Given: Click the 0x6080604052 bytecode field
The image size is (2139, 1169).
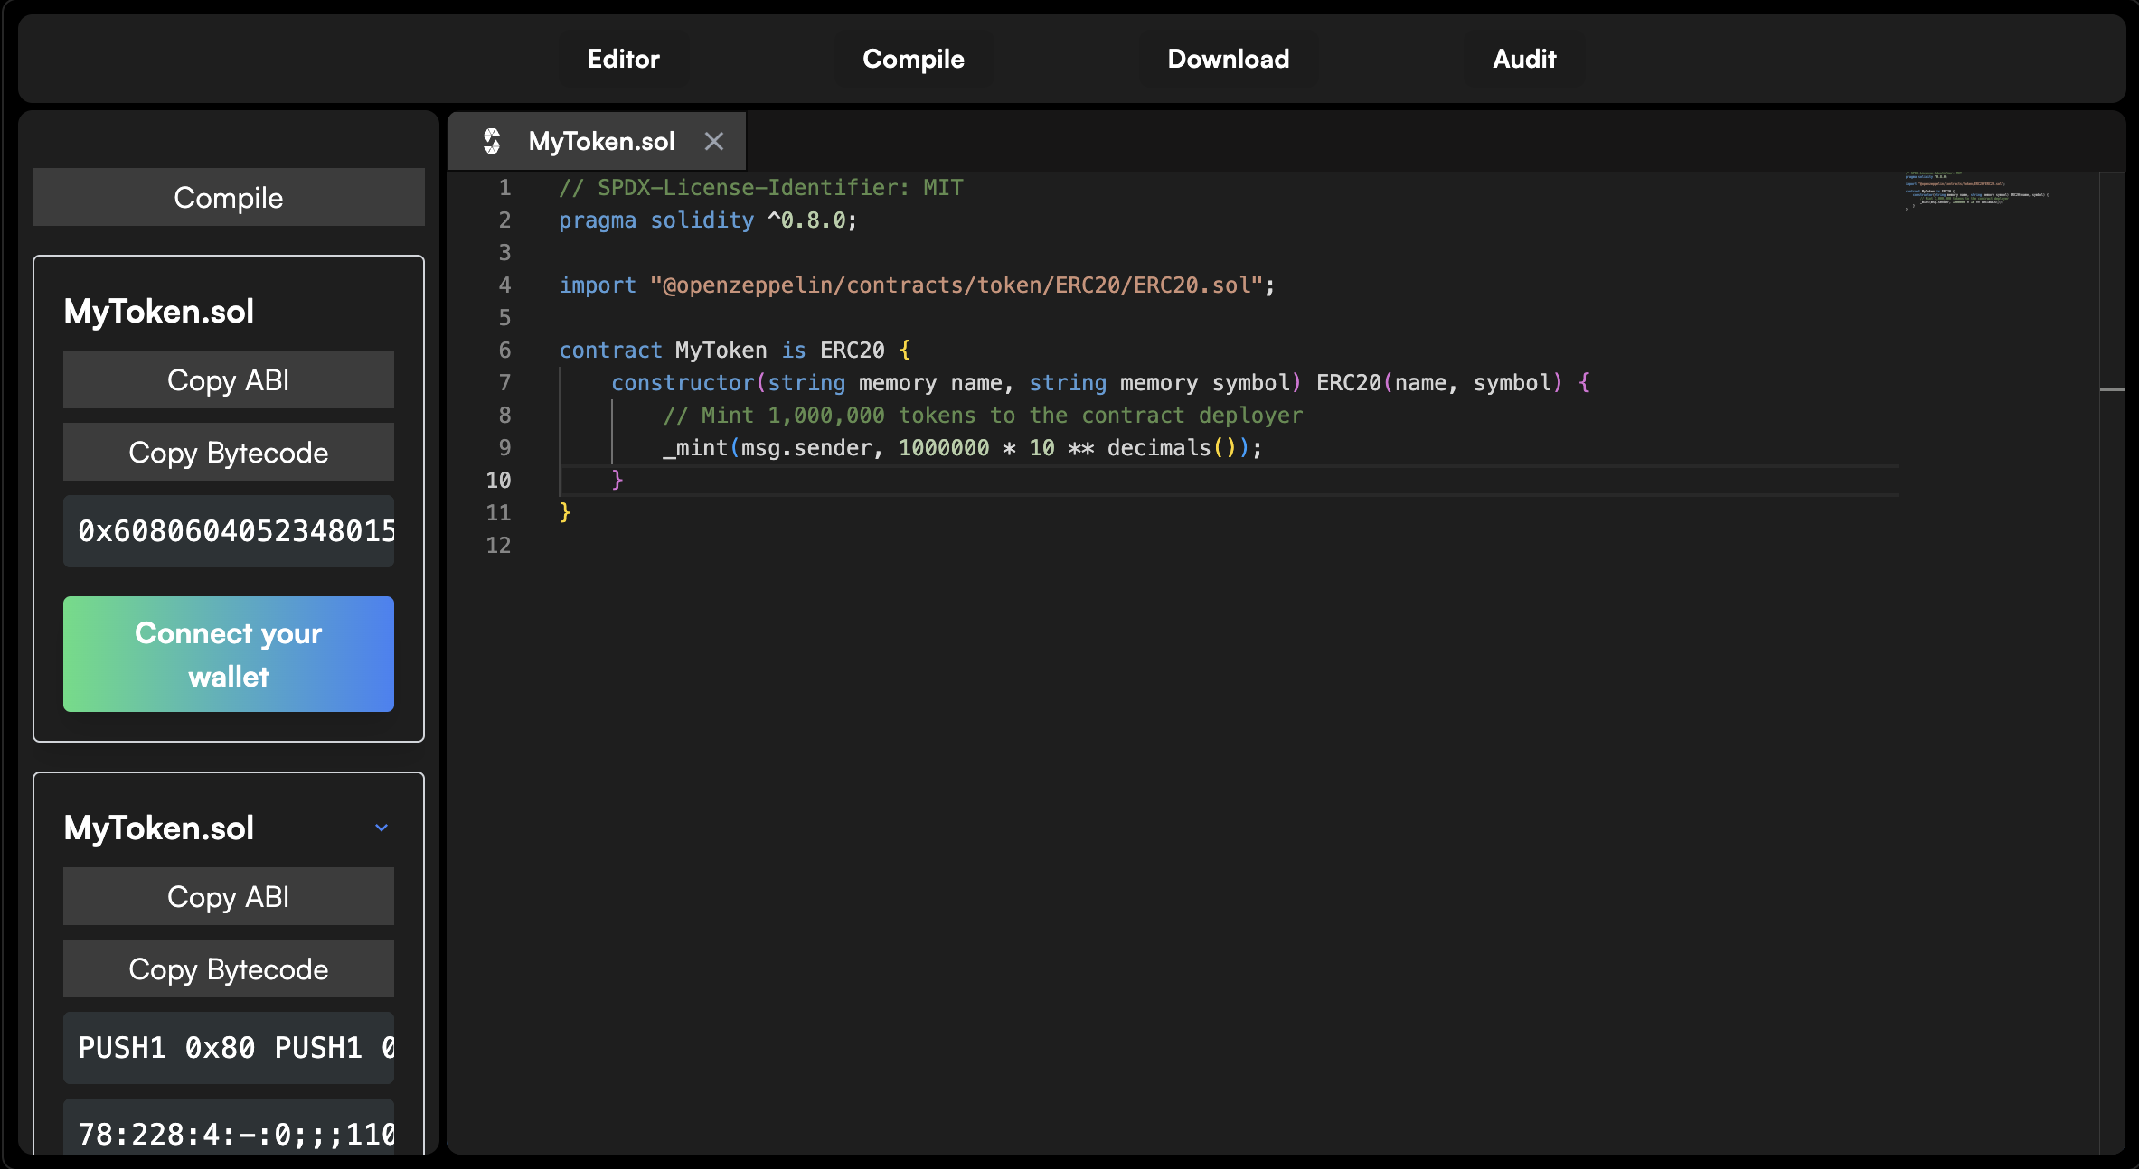Looking at the screenshot, I should point(228,531).
